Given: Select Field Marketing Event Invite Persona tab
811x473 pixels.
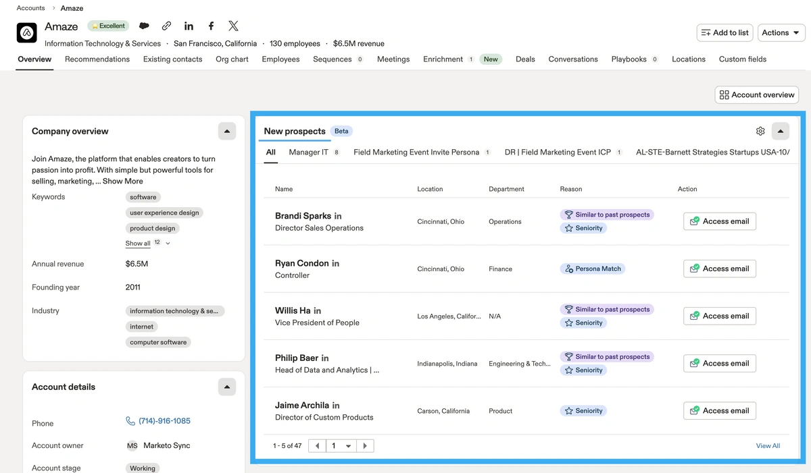Looking at the screenshot, I should 422,152.
